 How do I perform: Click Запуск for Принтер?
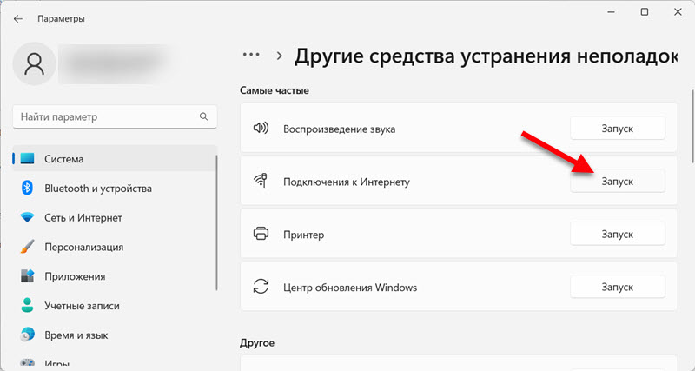(618, 234)
